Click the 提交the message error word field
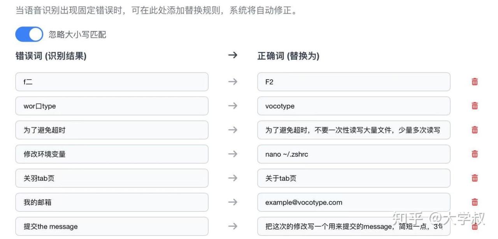498x239 pixels. pyautogui.click(x=112, y=227)
